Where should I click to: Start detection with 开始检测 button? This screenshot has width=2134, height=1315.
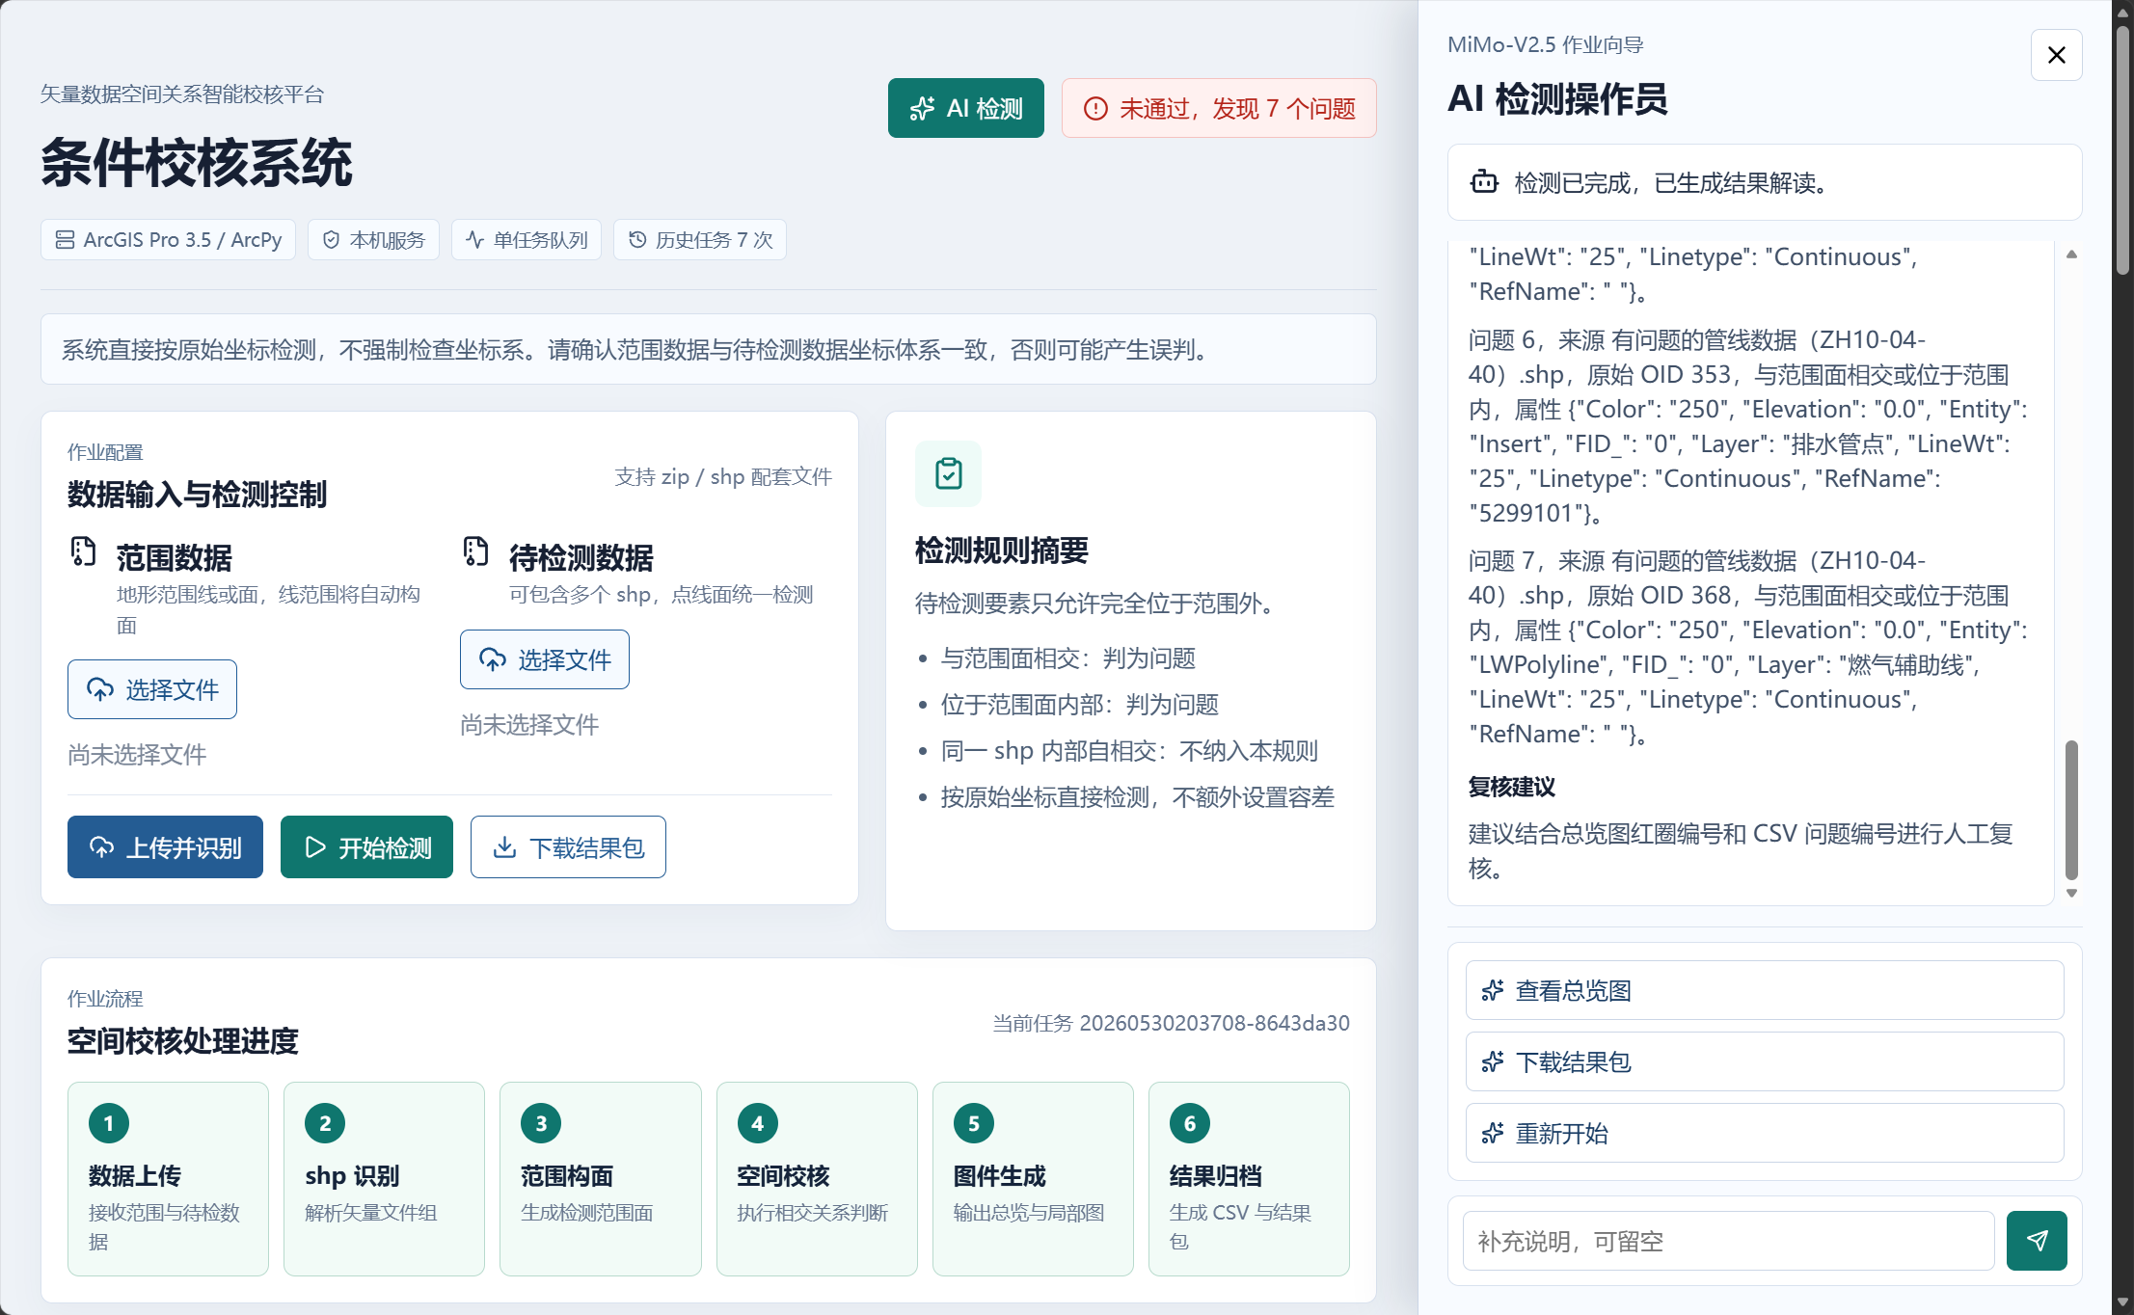click(x=366, y=847)
